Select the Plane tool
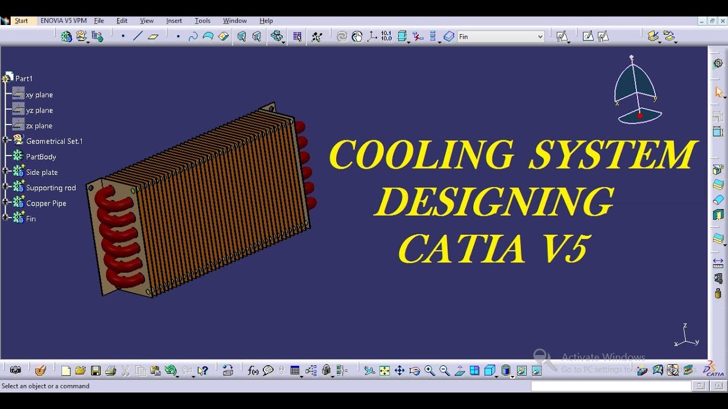 [153, 36]
